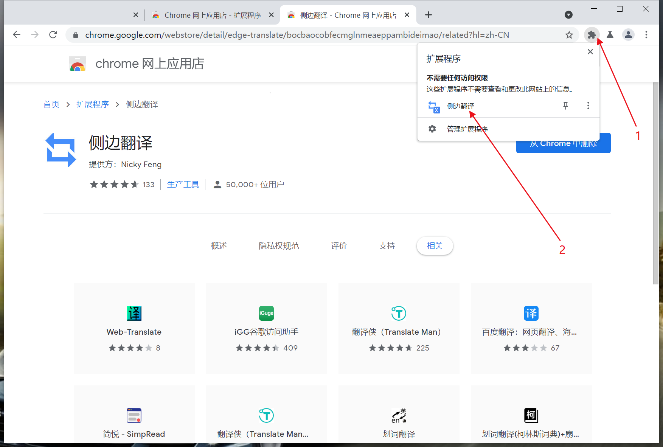Open the 划词翻译(柯林斯词典) extension icon
Viewport: 663px width, 447px height.
tap(531, 415)
